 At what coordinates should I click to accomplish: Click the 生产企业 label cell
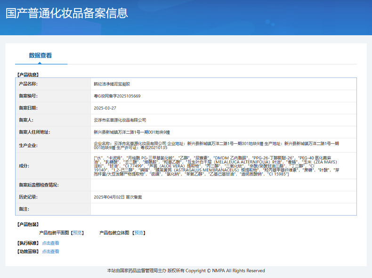click(x=53, y=145)
